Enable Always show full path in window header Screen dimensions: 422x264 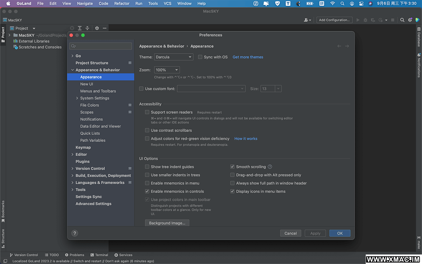tap(232, 183)
